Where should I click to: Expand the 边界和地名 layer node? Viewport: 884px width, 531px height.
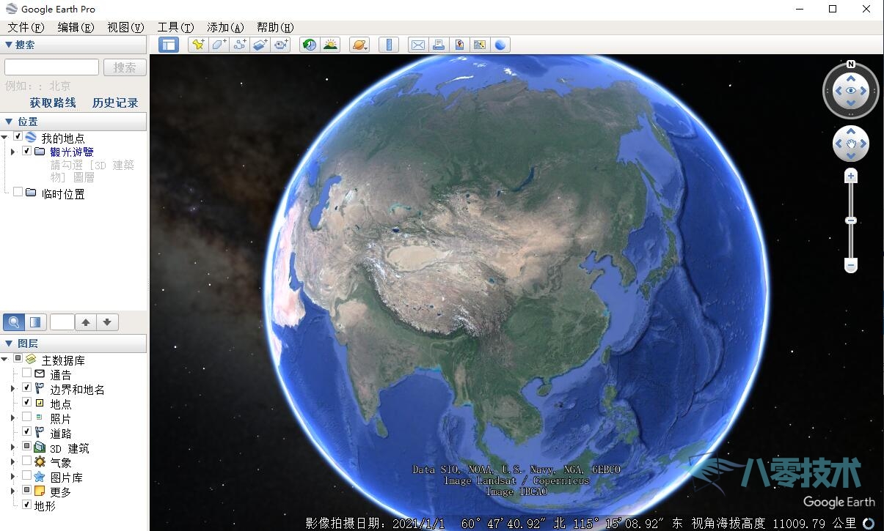[x=13, y=389]
